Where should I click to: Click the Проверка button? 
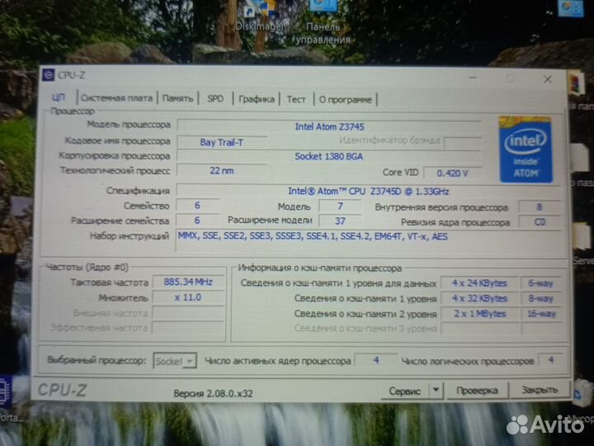click(477, 390)
